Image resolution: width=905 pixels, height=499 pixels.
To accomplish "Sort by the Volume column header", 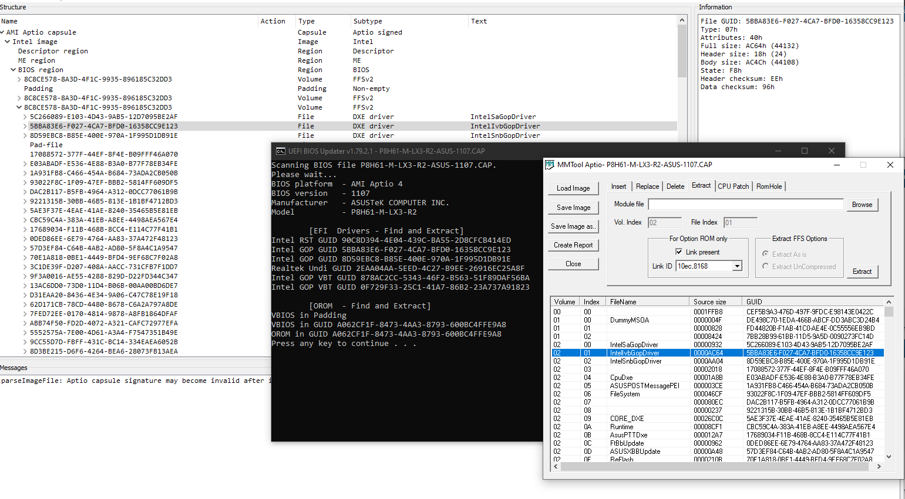I will pyautogui.click(x=565, y=302).
